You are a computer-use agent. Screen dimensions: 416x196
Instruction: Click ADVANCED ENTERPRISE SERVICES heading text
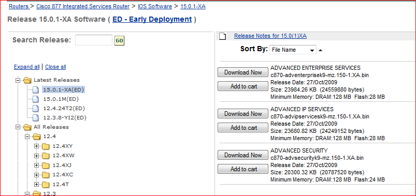click(x=315, y=68)
